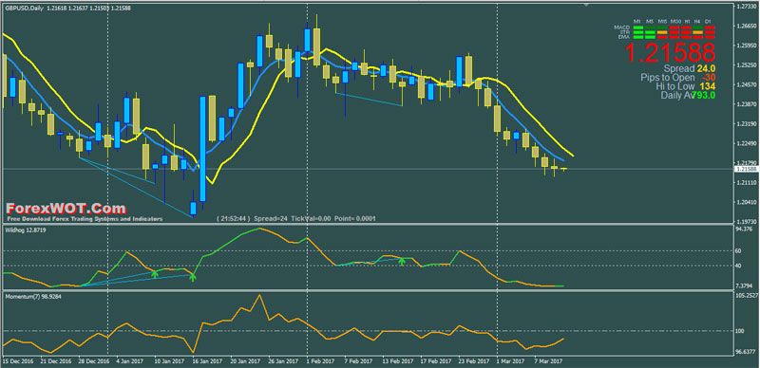The width and height of the screenshot is (760, 368).
Task: Click the Wildhog level 60 label
Action: point(739,250)
